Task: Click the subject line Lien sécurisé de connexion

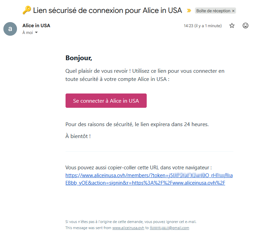Action: [x=107, y=11]
